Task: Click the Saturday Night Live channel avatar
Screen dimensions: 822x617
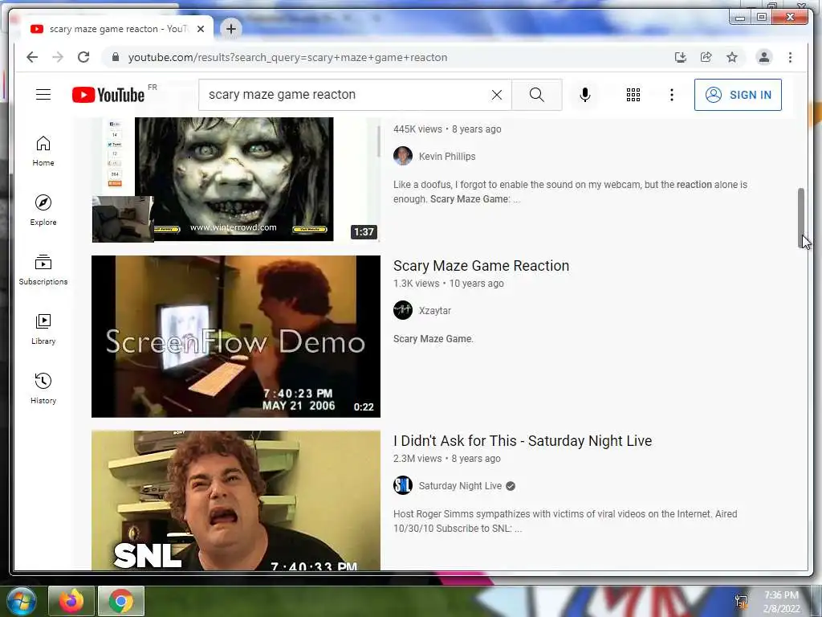Action: pos(403,486)
